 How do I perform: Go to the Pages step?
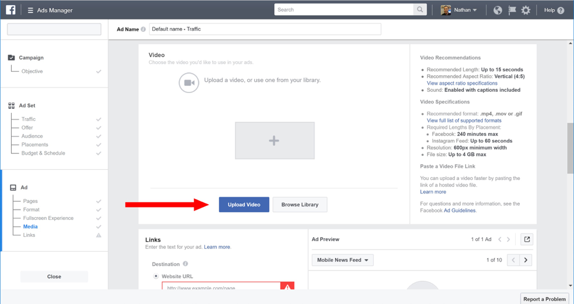point(31,201)
